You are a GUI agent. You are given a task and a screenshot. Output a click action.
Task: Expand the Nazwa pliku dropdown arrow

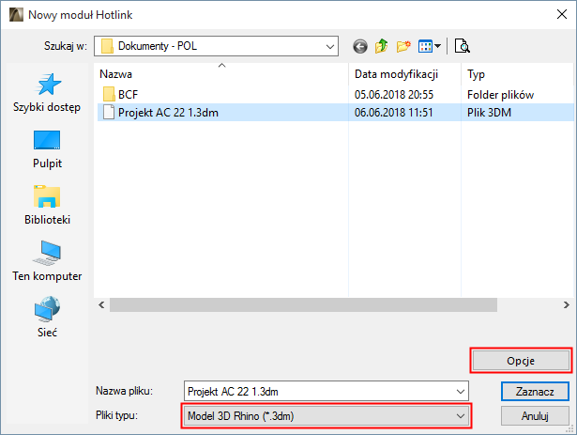coord(460,392)
